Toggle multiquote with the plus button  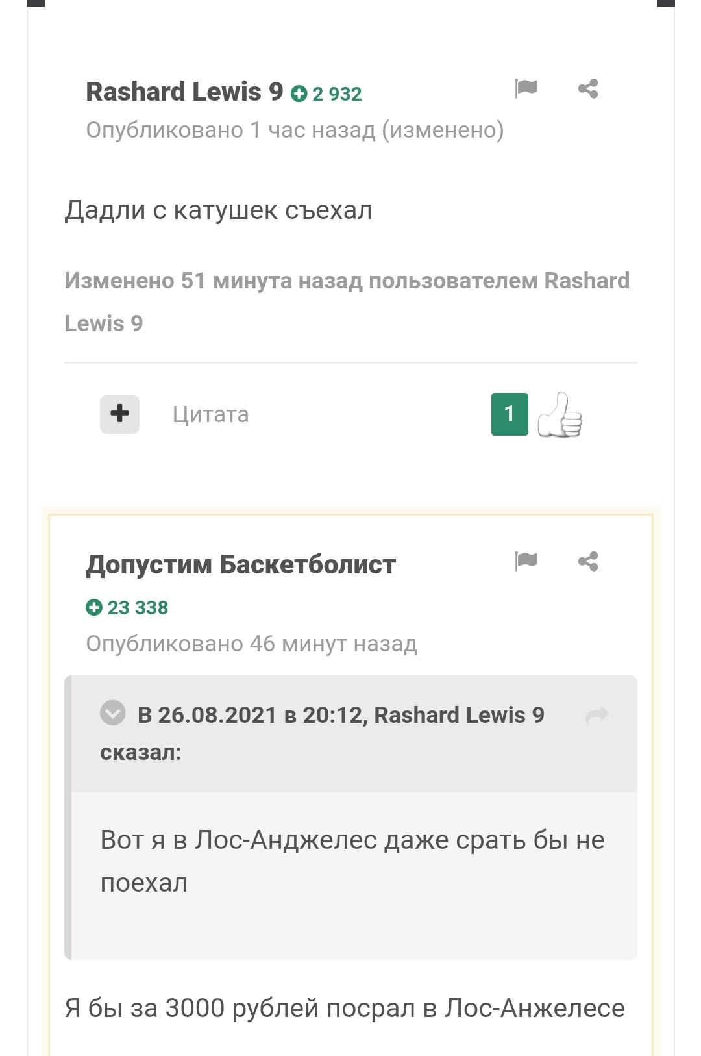(x=119, y=414)
